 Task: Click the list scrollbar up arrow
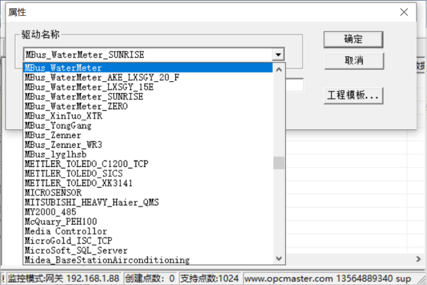click(x=279, y=69)
